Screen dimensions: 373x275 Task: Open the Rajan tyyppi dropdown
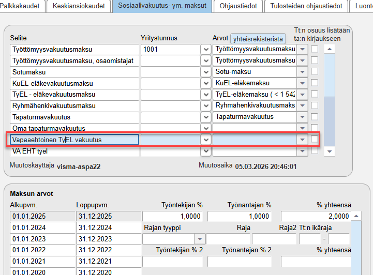(x=200, y=239)
